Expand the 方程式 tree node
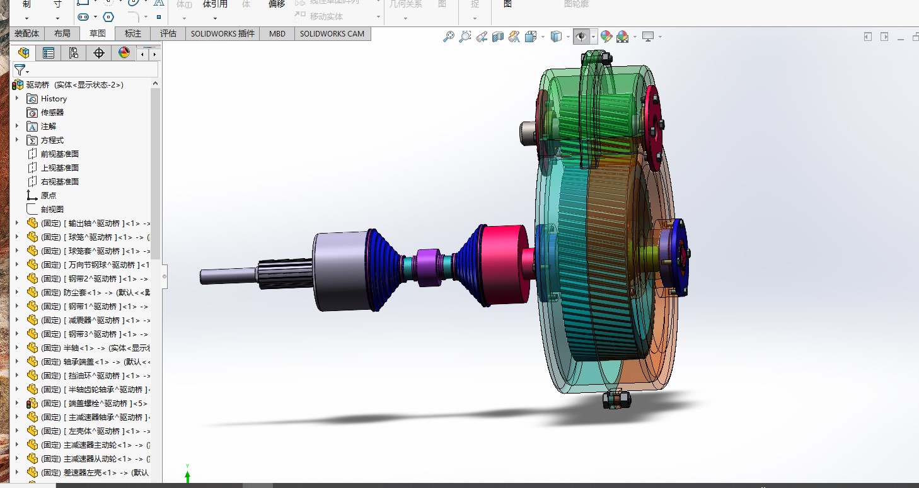The height and width of the screenshot is (488, 919). tap(17, 140)
